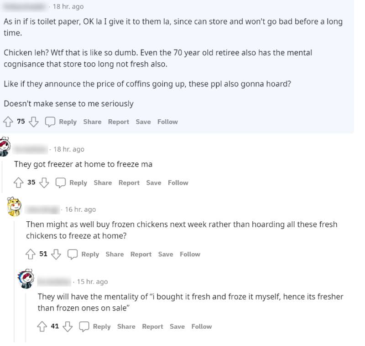Downvote the freezer at home comment

click(44, 183)
